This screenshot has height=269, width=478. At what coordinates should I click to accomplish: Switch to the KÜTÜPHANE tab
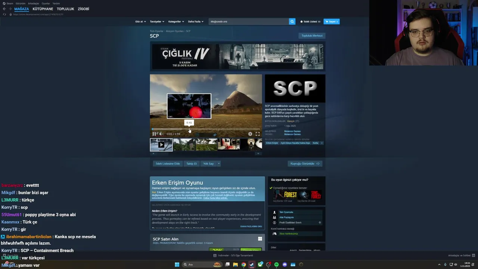(x=43, y=9)
